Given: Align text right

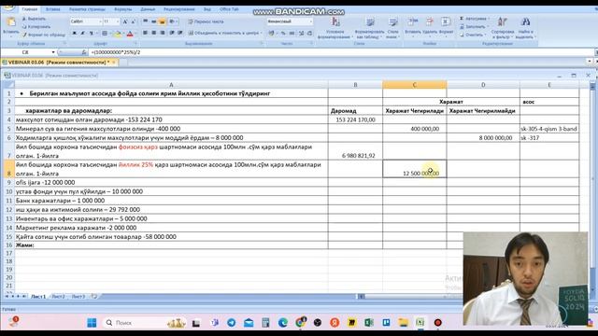Looking at the screenshot, I should pyautogui.click(x=162, y=34).
